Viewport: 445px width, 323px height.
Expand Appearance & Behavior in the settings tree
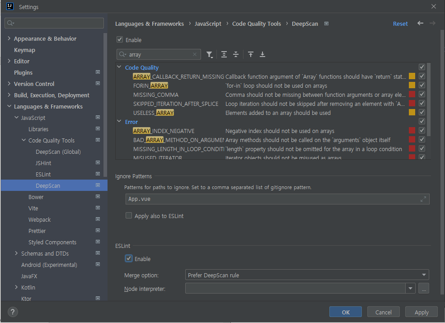[x=9, y=38]
